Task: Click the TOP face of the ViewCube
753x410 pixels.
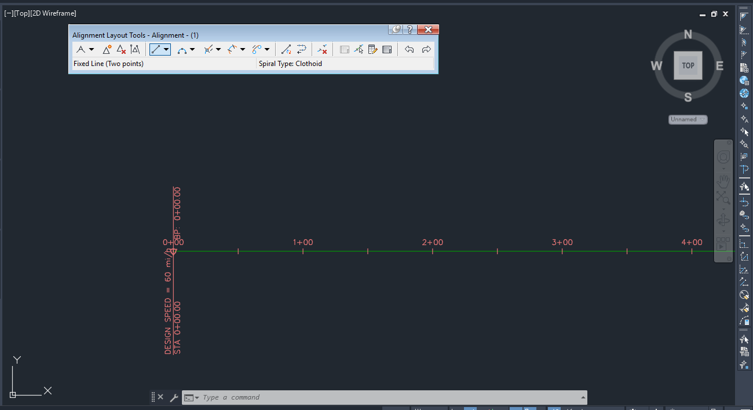Action: (x=688, y=65)
